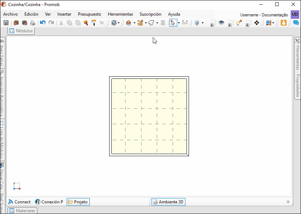Image resolution: width=301 pixels, height=214 pixels.
Task: Open toolbar overflow options after the eye icon
Action: point(230,25)
